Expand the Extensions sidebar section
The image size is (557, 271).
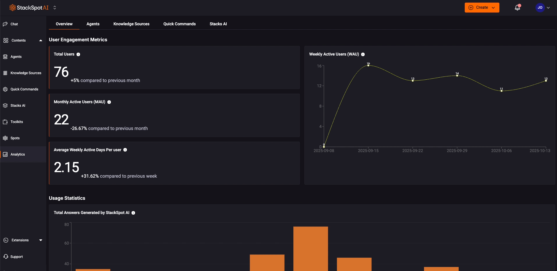[x=40, y=240]
